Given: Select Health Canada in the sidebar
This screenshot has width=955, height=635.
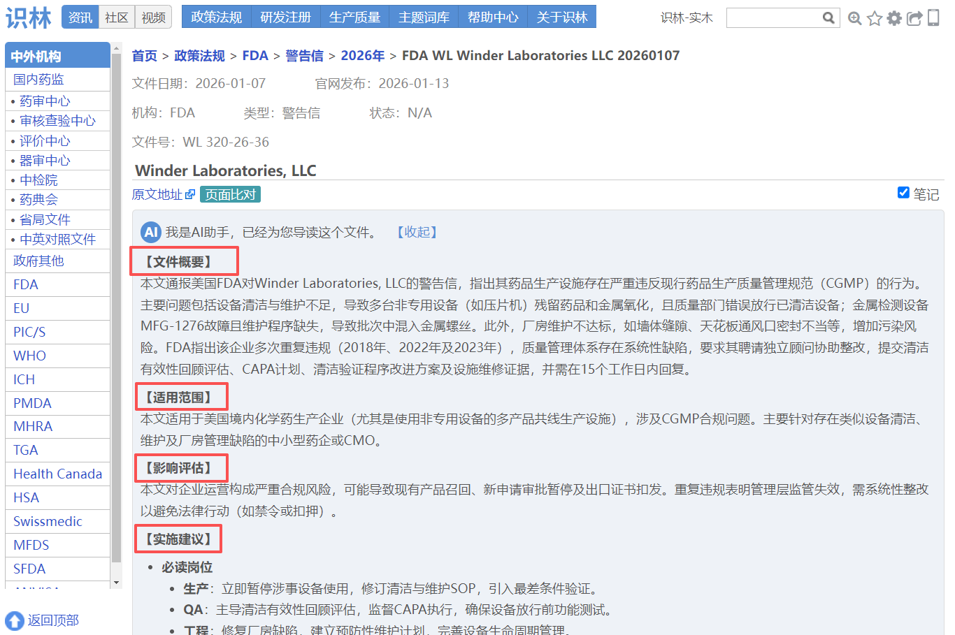Looking at the screenshot, I should coord(57,474).
